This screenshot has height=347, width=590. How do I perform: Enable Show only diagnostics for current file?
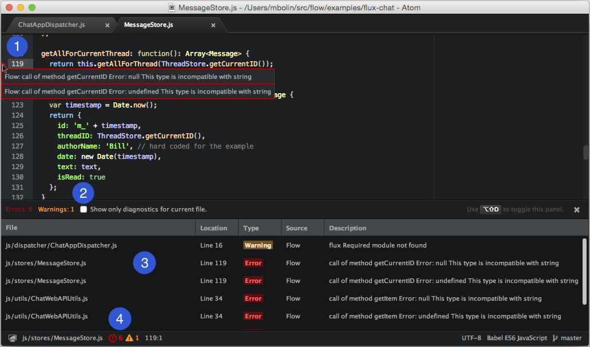pos(84,210)
